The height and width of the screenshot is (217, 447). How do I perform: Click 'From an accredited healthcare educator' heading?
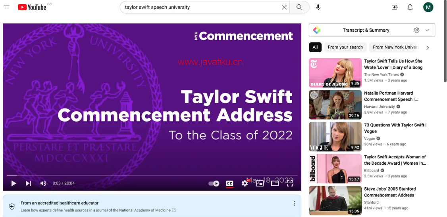coord(60,203)
